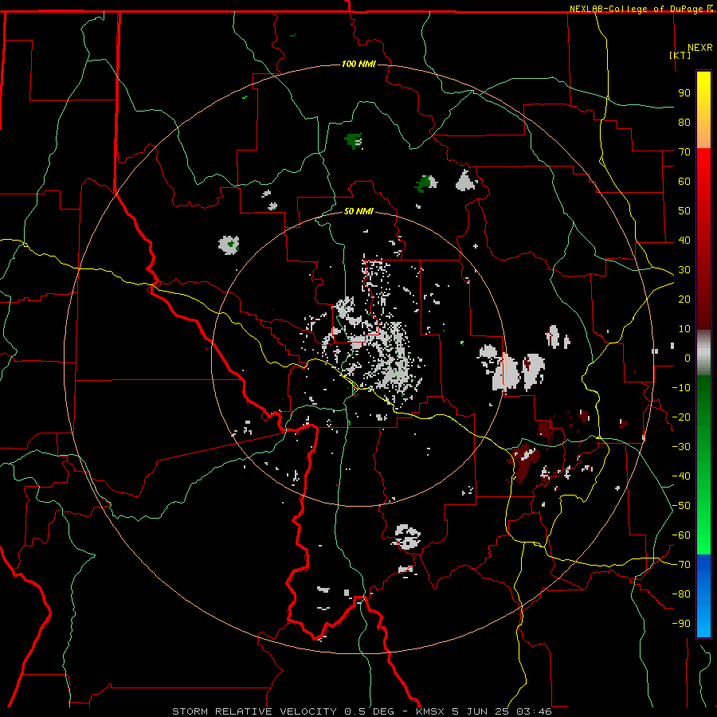
Task: Click the 30 value on velocity scale
Action: click(x=684, y=270)
